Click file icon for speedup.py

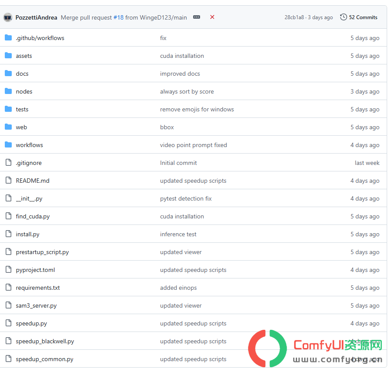(8, 323)
